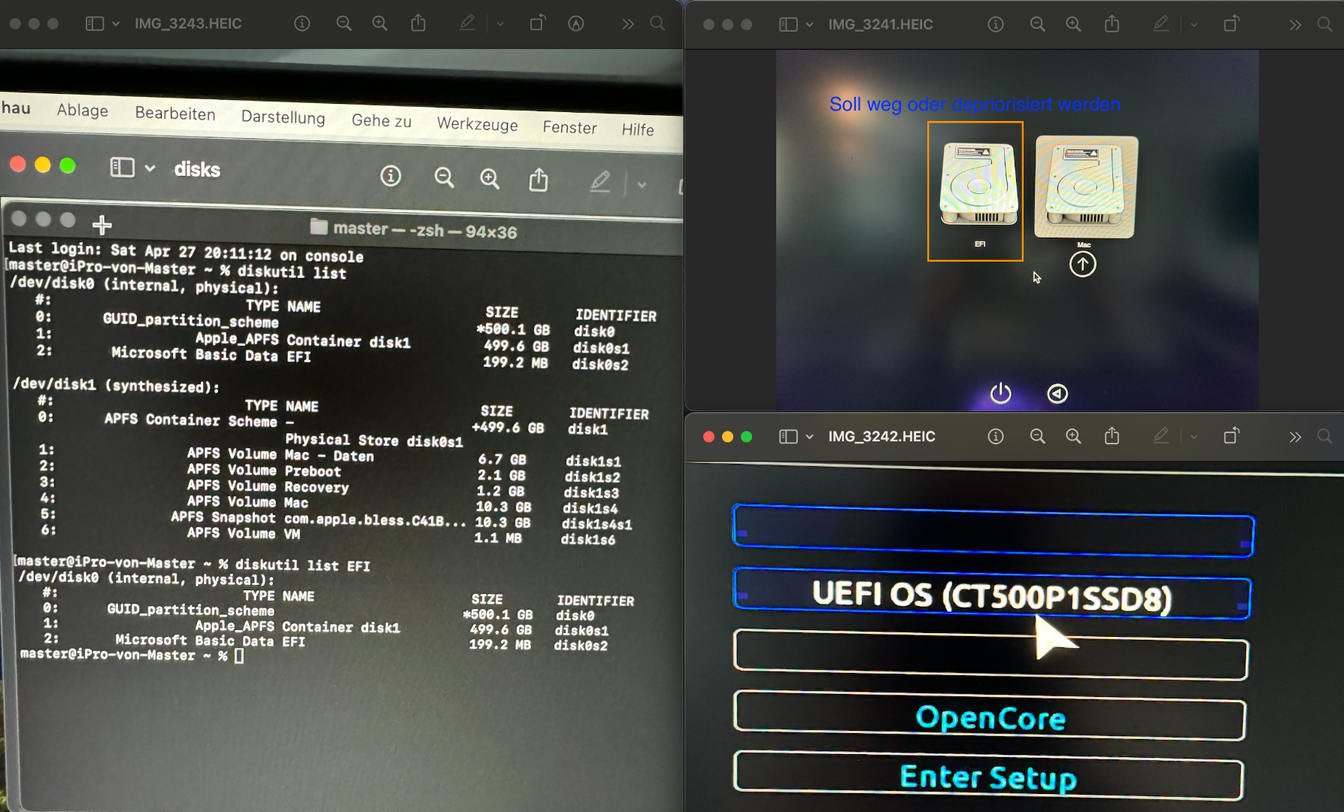Activate the Markup pen in IMG_3242.HEIC toolbar
Screen dimensions: 1344x812
click(x=1161, y=436)
